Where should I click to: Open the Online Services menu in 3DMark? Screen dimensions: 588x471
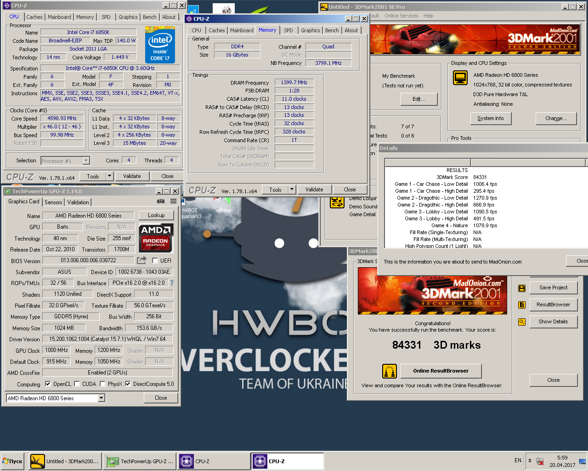(x=401, y=16)
